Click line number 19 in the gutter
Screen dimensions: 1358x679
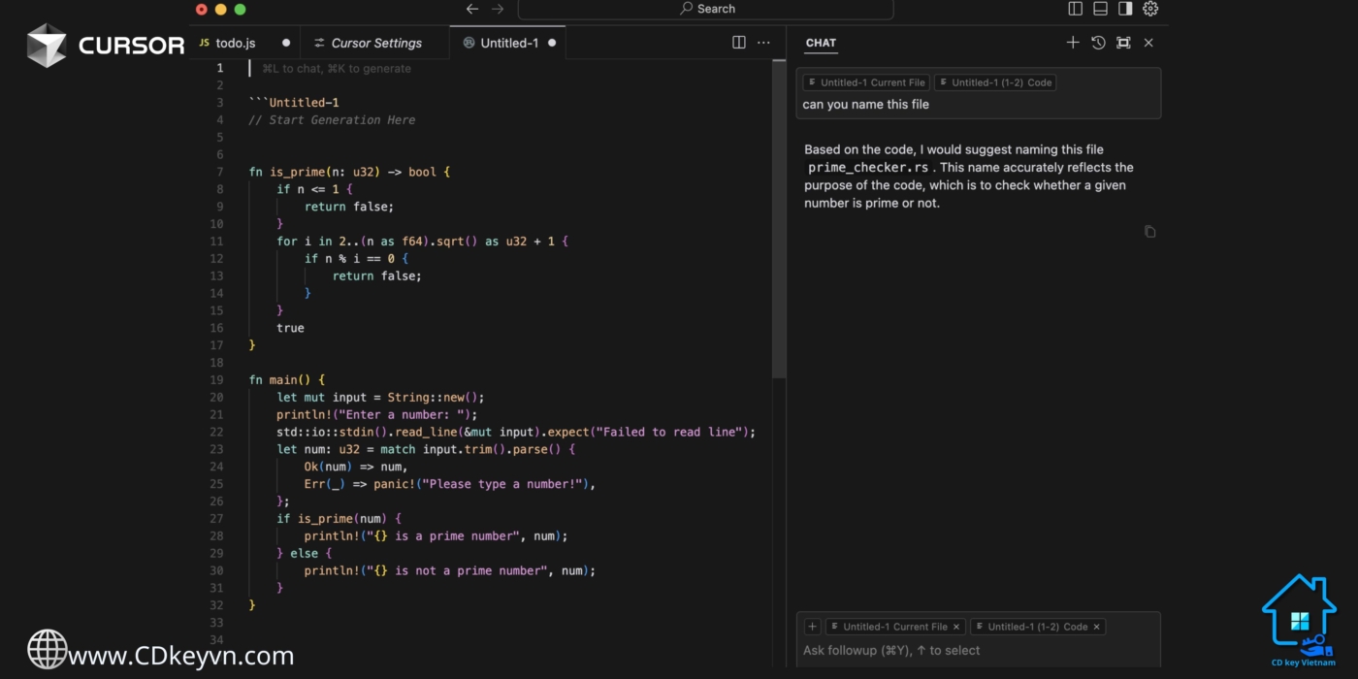click(216, 380)
